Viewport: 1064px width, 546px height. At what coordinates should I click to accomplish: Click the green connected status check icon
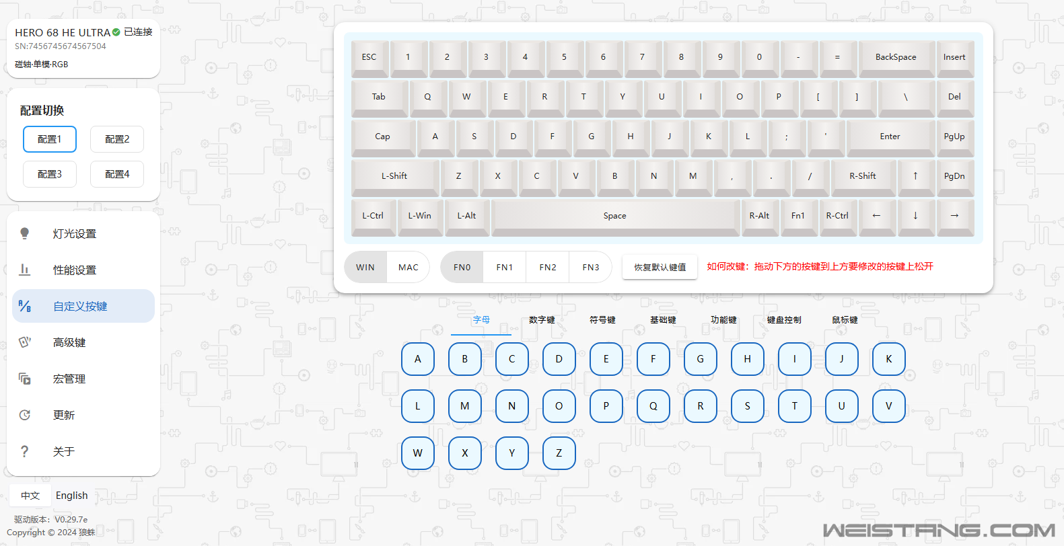pos(116,32)
